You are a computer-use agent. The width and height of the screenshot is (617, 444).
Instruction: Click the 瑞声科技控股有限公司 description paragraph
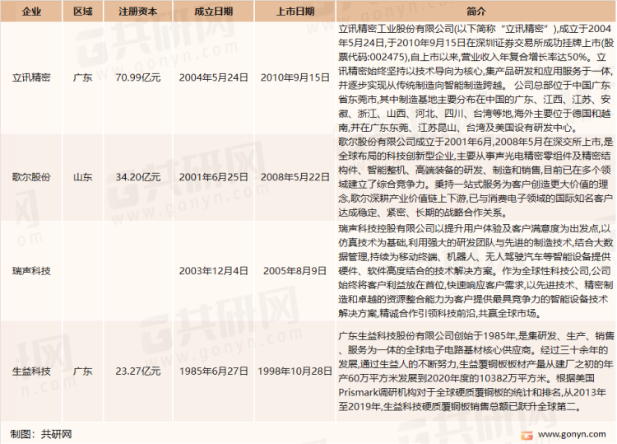476,271
